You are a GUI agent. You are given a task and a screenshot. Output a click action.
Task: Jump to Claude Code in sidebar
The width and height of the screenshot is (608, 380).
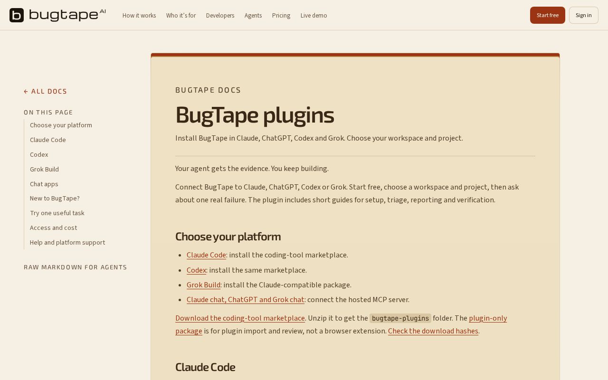tap(48, 140)
